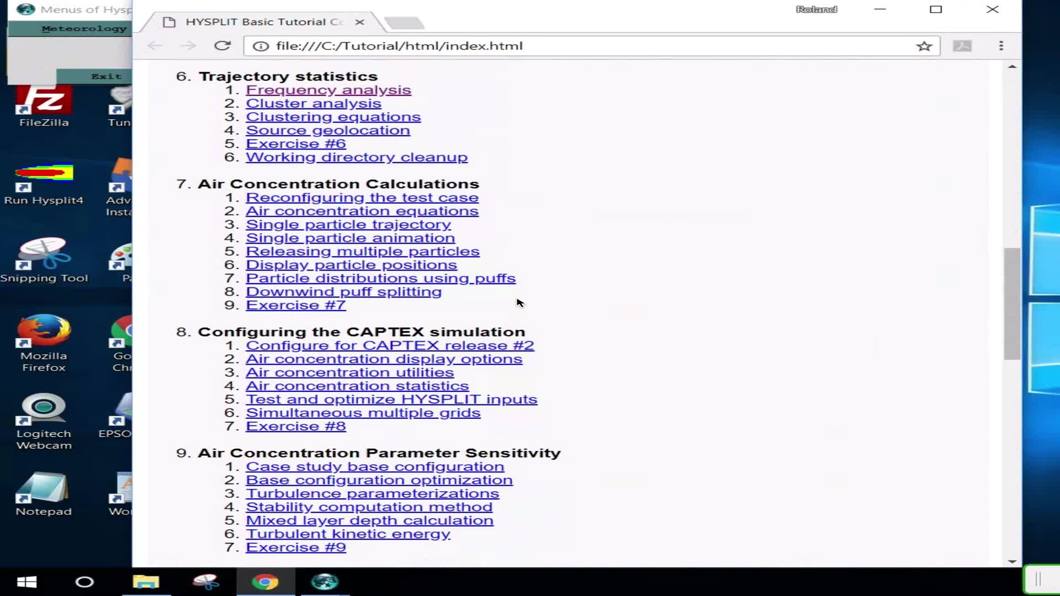Bookmark page with star icon
Image resolution: width=1060 pixels, height=596 pixels.
[x=924, y=46]
